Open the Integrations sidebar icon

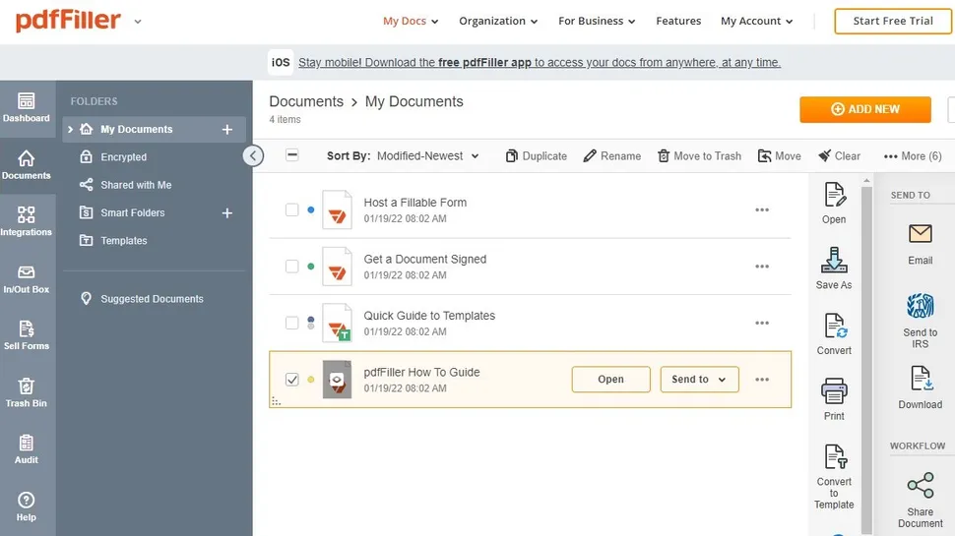[x=27, y=220]
